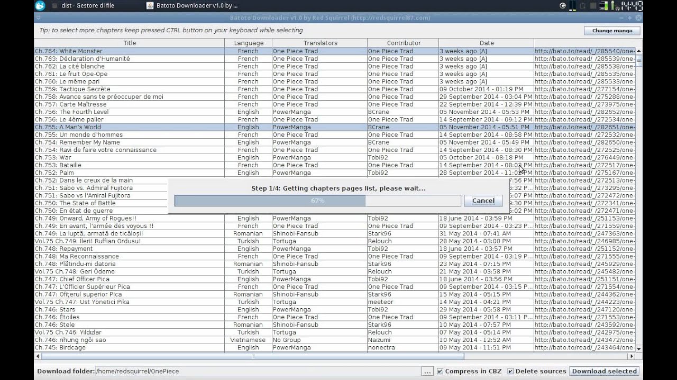Image resolution: width=677 pixels, height=380 pixels.
Task: Select row Ch.746: Stele
Action: [335, 325]
